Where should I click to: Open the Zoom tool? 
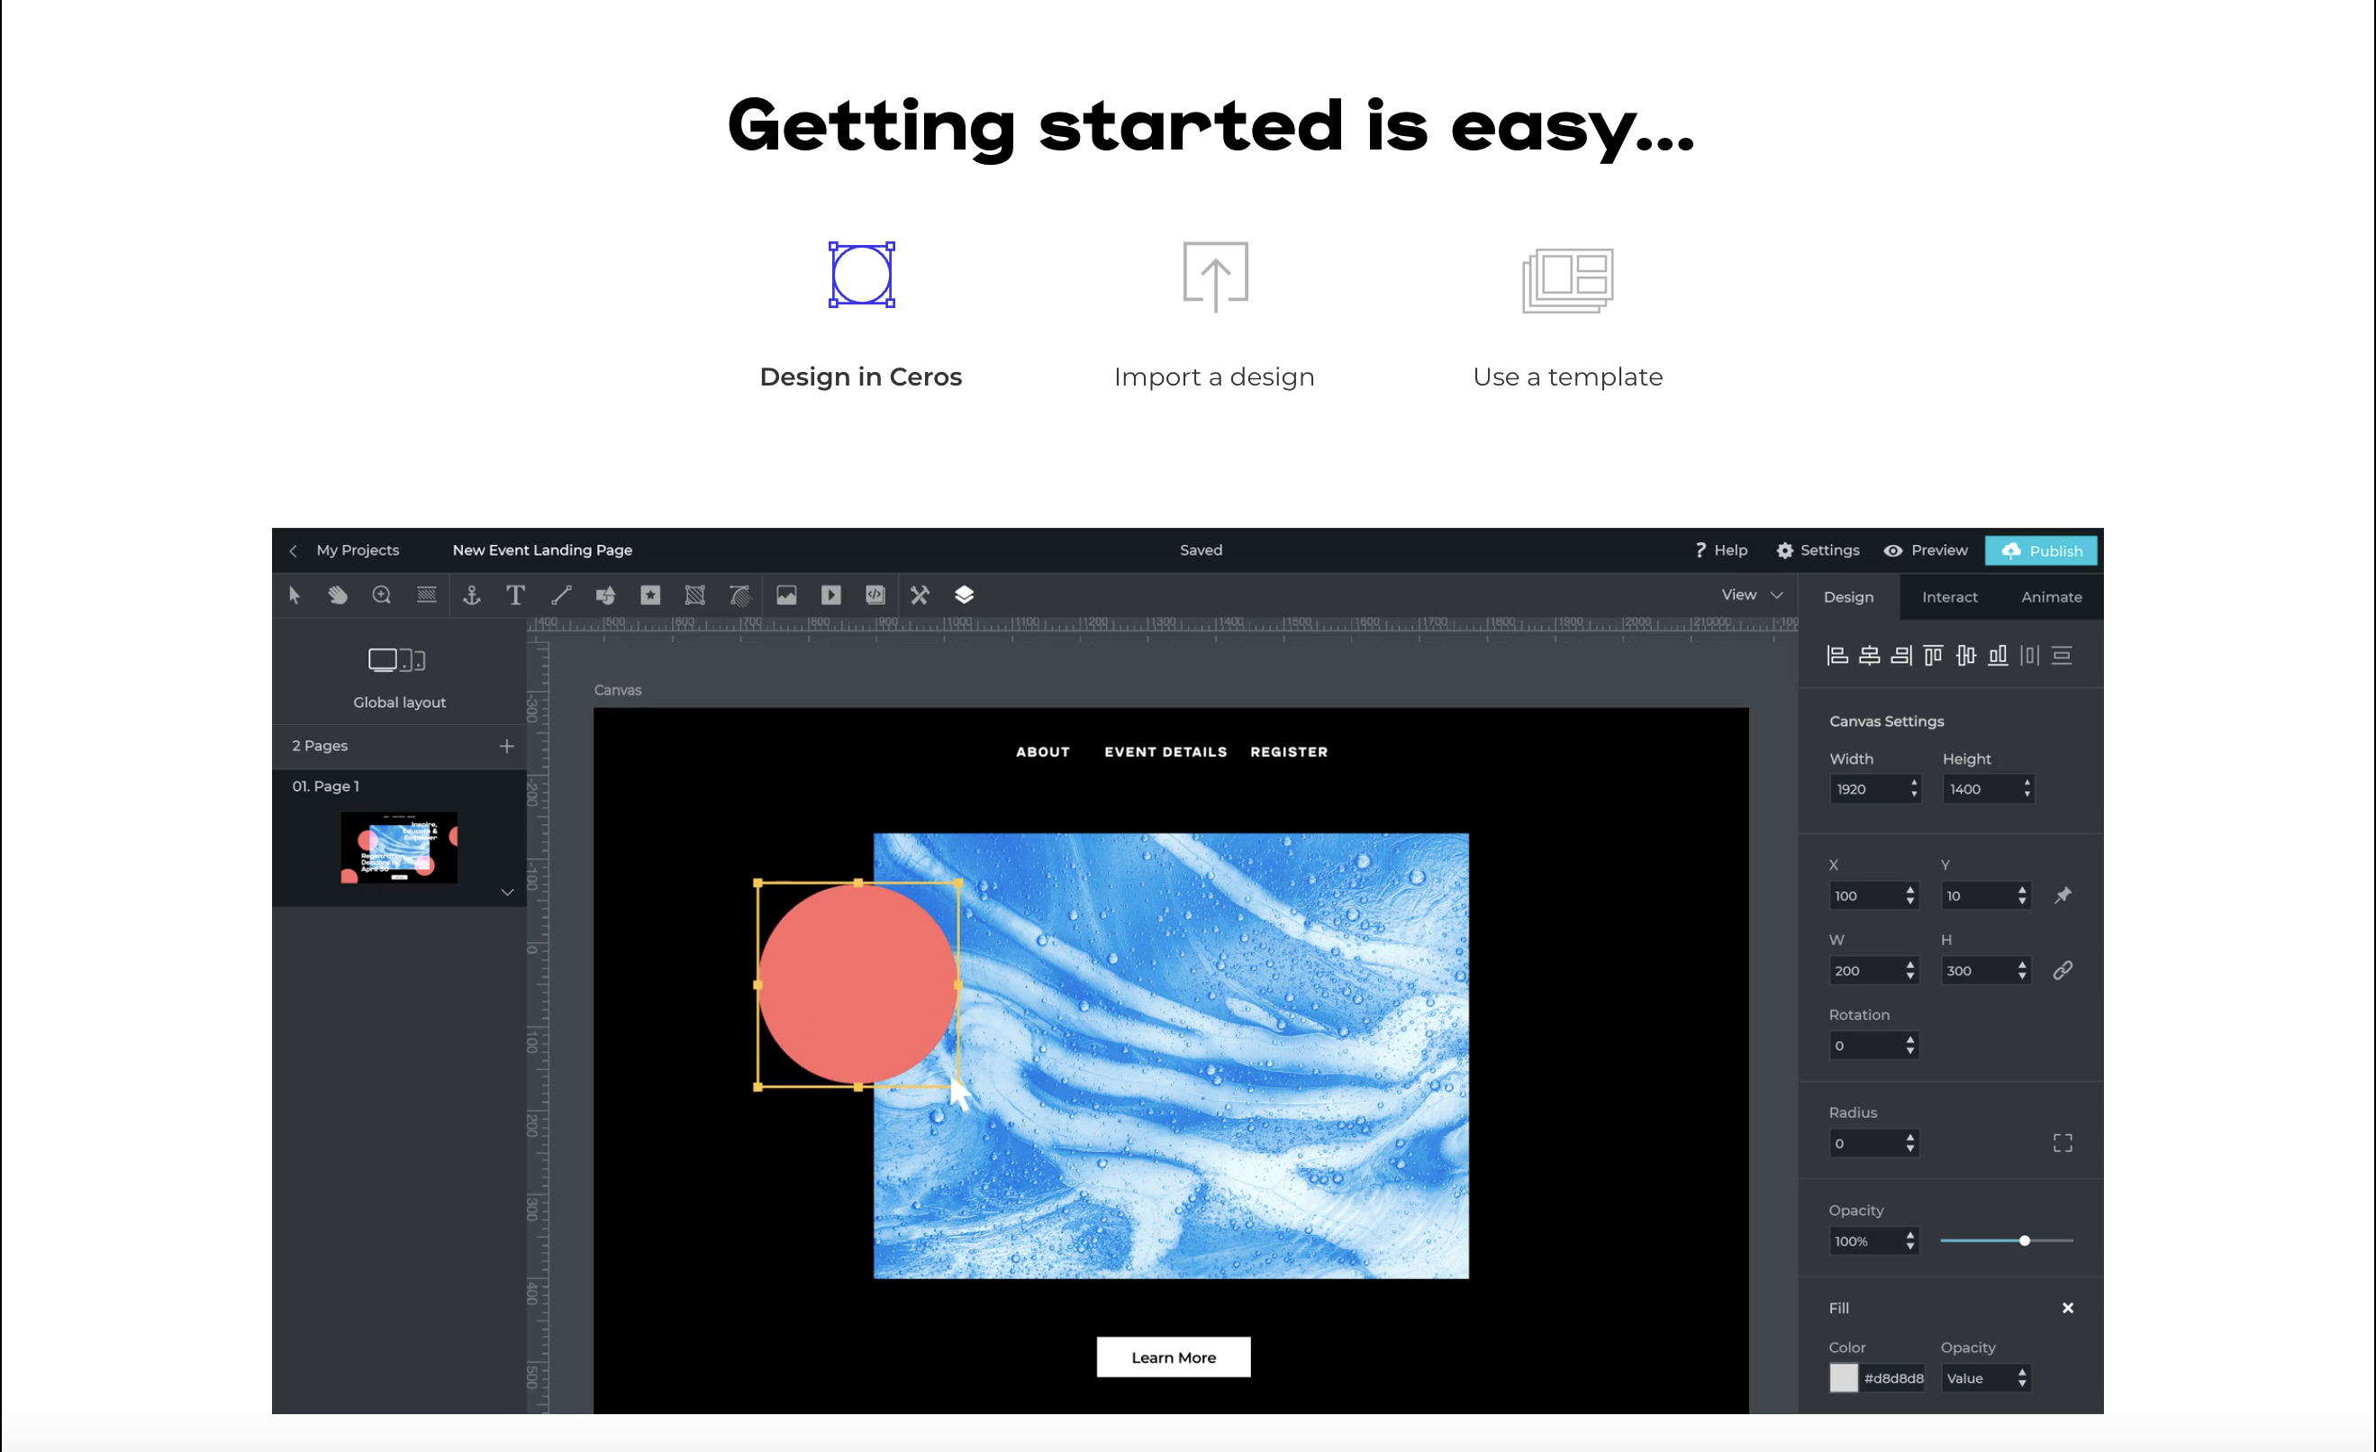coord(381,594)
